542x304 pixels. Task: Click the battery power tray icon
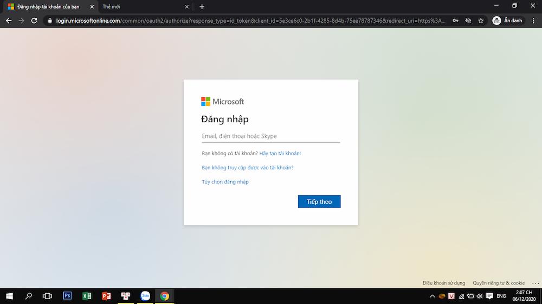point(470,296)
